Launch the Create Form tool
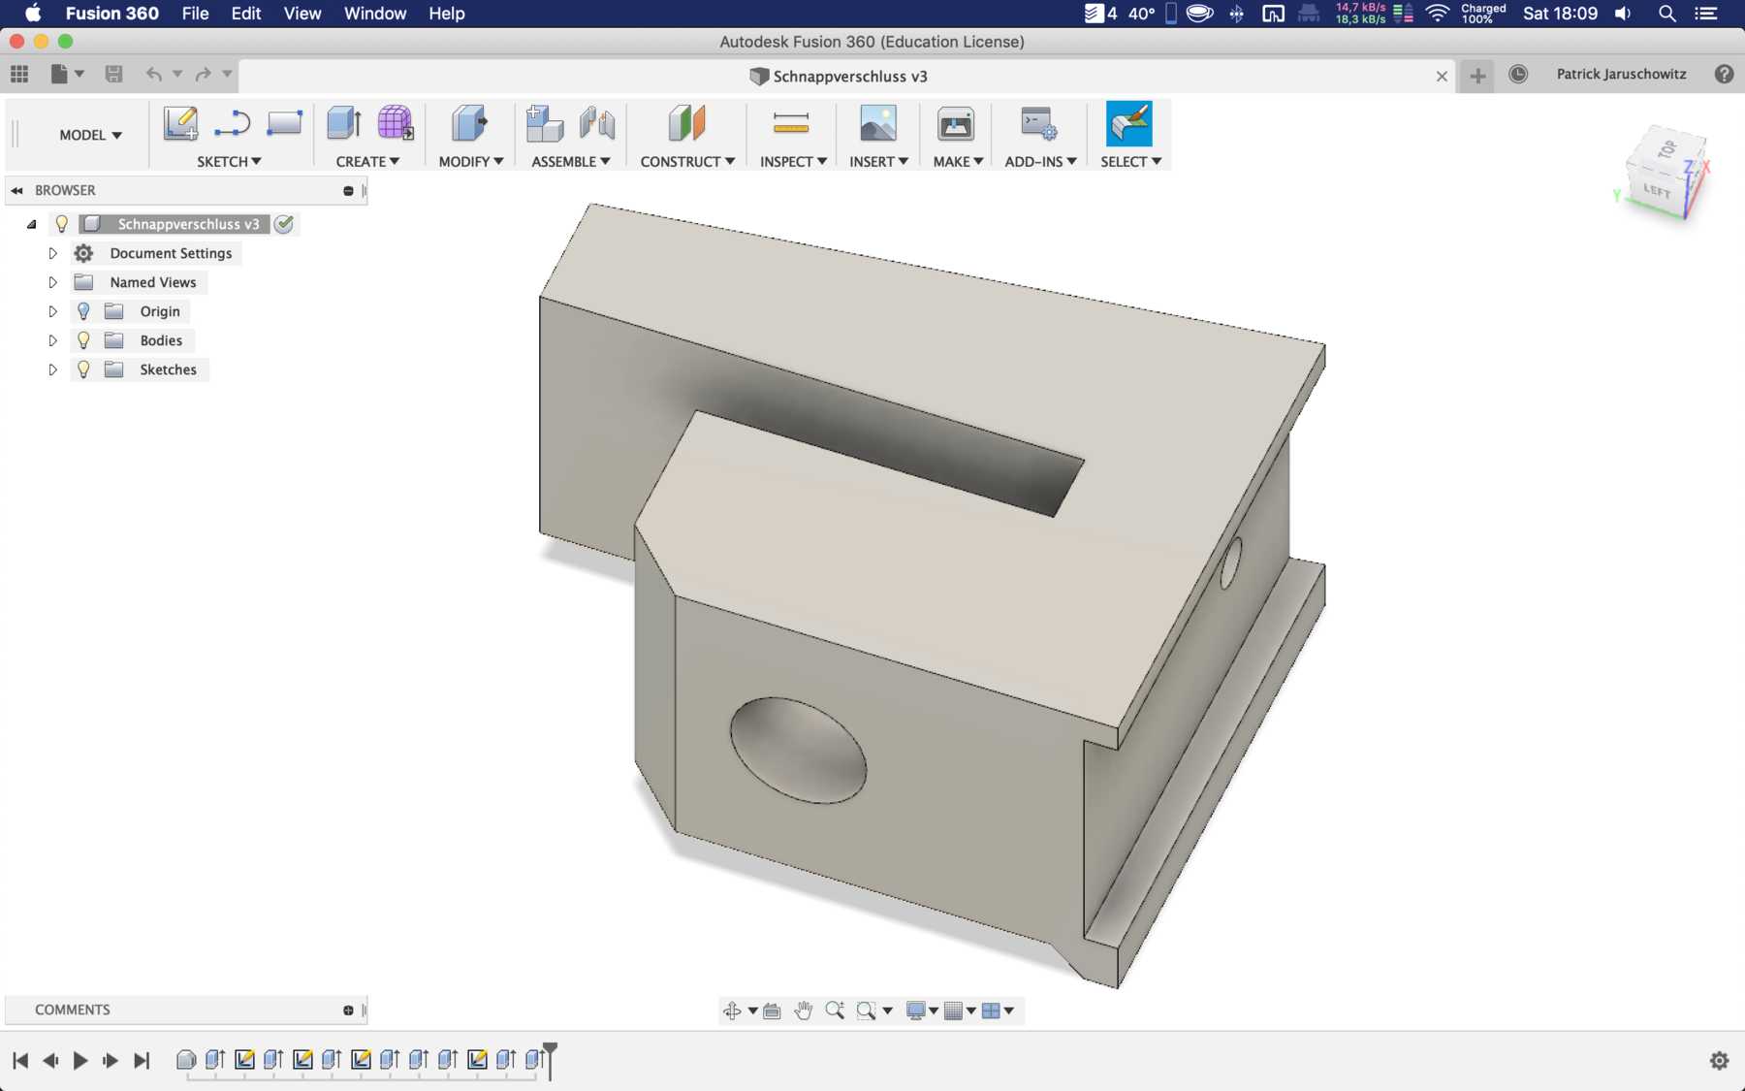 396,124
